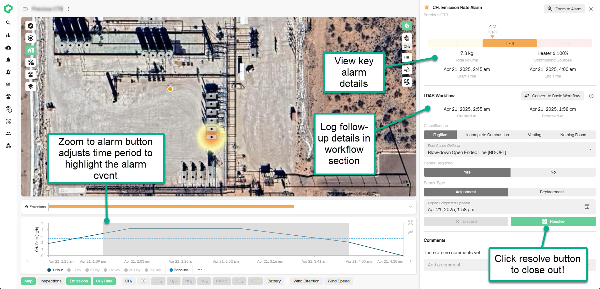Screen dimensions: 600x289
Task: Switch to the Inspections tab
Action: (51, 281)
